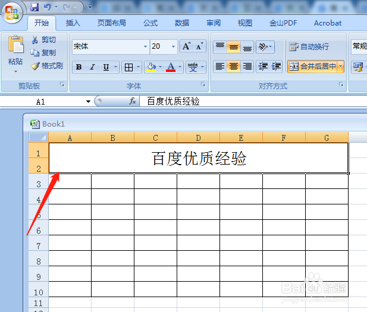
Task: Open the font size dropdown
Action: coord(173,46)
